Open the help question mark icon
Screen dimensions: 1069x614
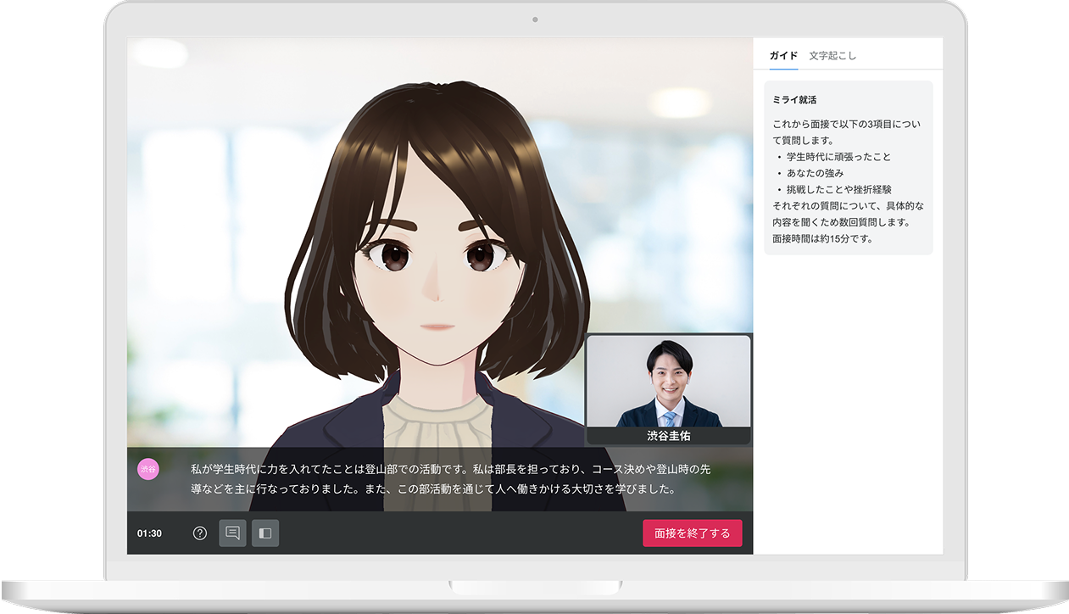[200, 533]
